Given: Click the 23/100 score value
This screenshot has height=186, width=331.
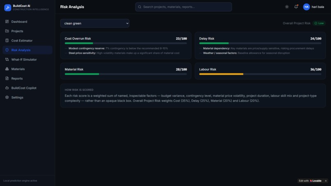Looking at the screenshot, I should coord(182,39).
